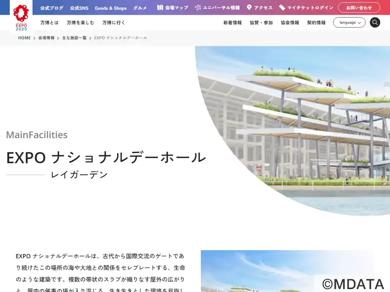Open マイチケットログイン text link
Screen dimensions: 390x292
point(310,8)
